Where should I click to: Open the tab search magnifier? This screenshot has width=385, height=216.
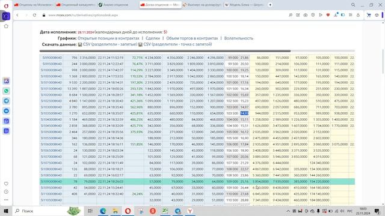(x=353, y=5)
